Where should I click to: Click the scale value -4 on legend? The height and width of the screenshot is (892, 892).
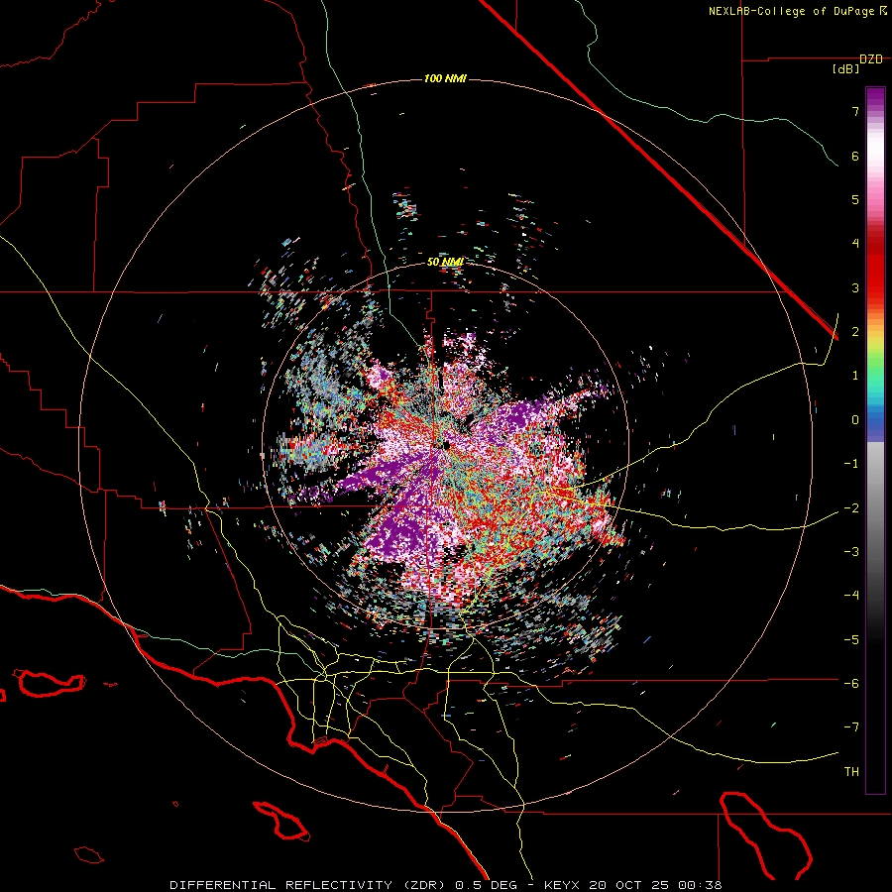[851, 596]
